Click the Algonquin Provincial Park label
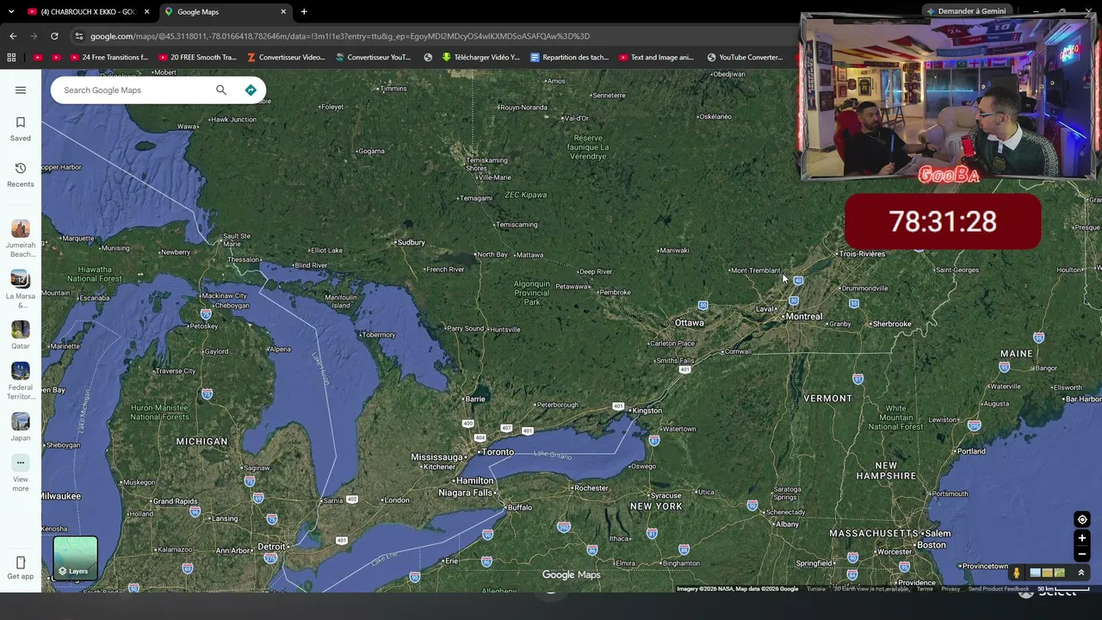This screenshot has width=1102, height=620. tap(532, 293)
